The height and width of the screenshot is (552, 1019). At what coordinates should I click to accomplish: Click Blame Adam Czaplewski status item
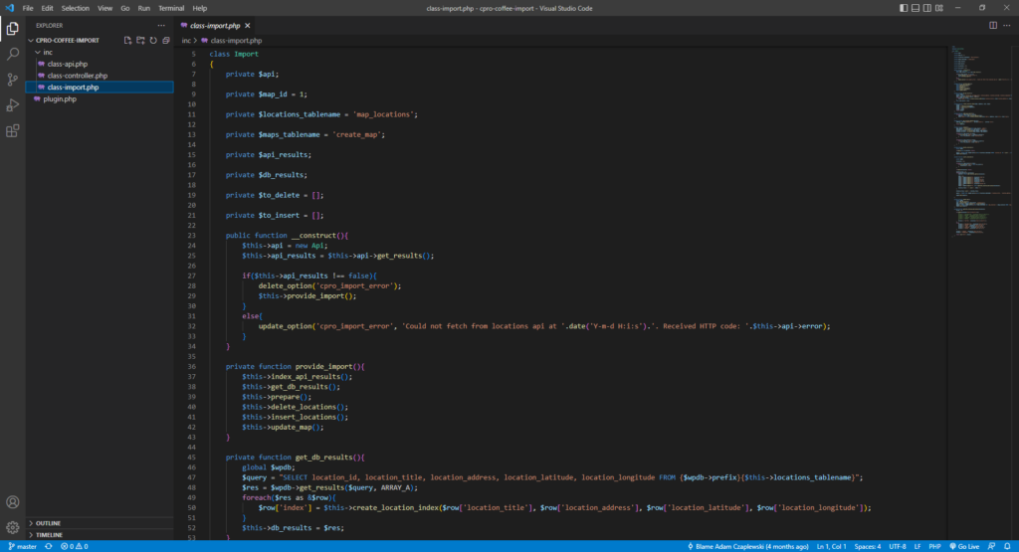pos(748,547)
